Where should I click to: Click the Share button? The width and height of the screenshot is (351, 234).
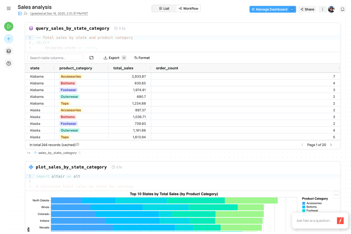(x=307, y=9)
